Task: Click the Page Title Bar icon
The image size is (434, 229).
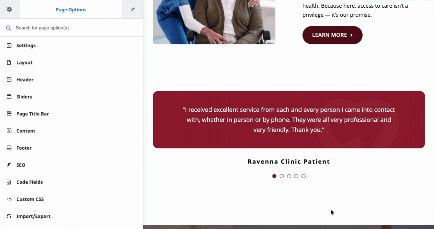Action: coord(9,113)
